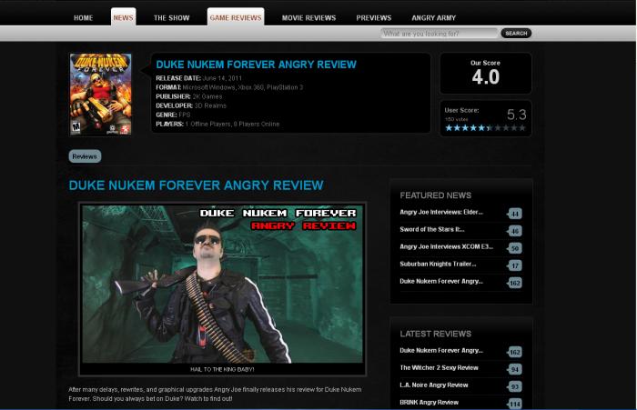Focus the 'What are you looking for?' search field
This screenshot has width=637, height=410.
pyautogui.click(x=440, y=34)
